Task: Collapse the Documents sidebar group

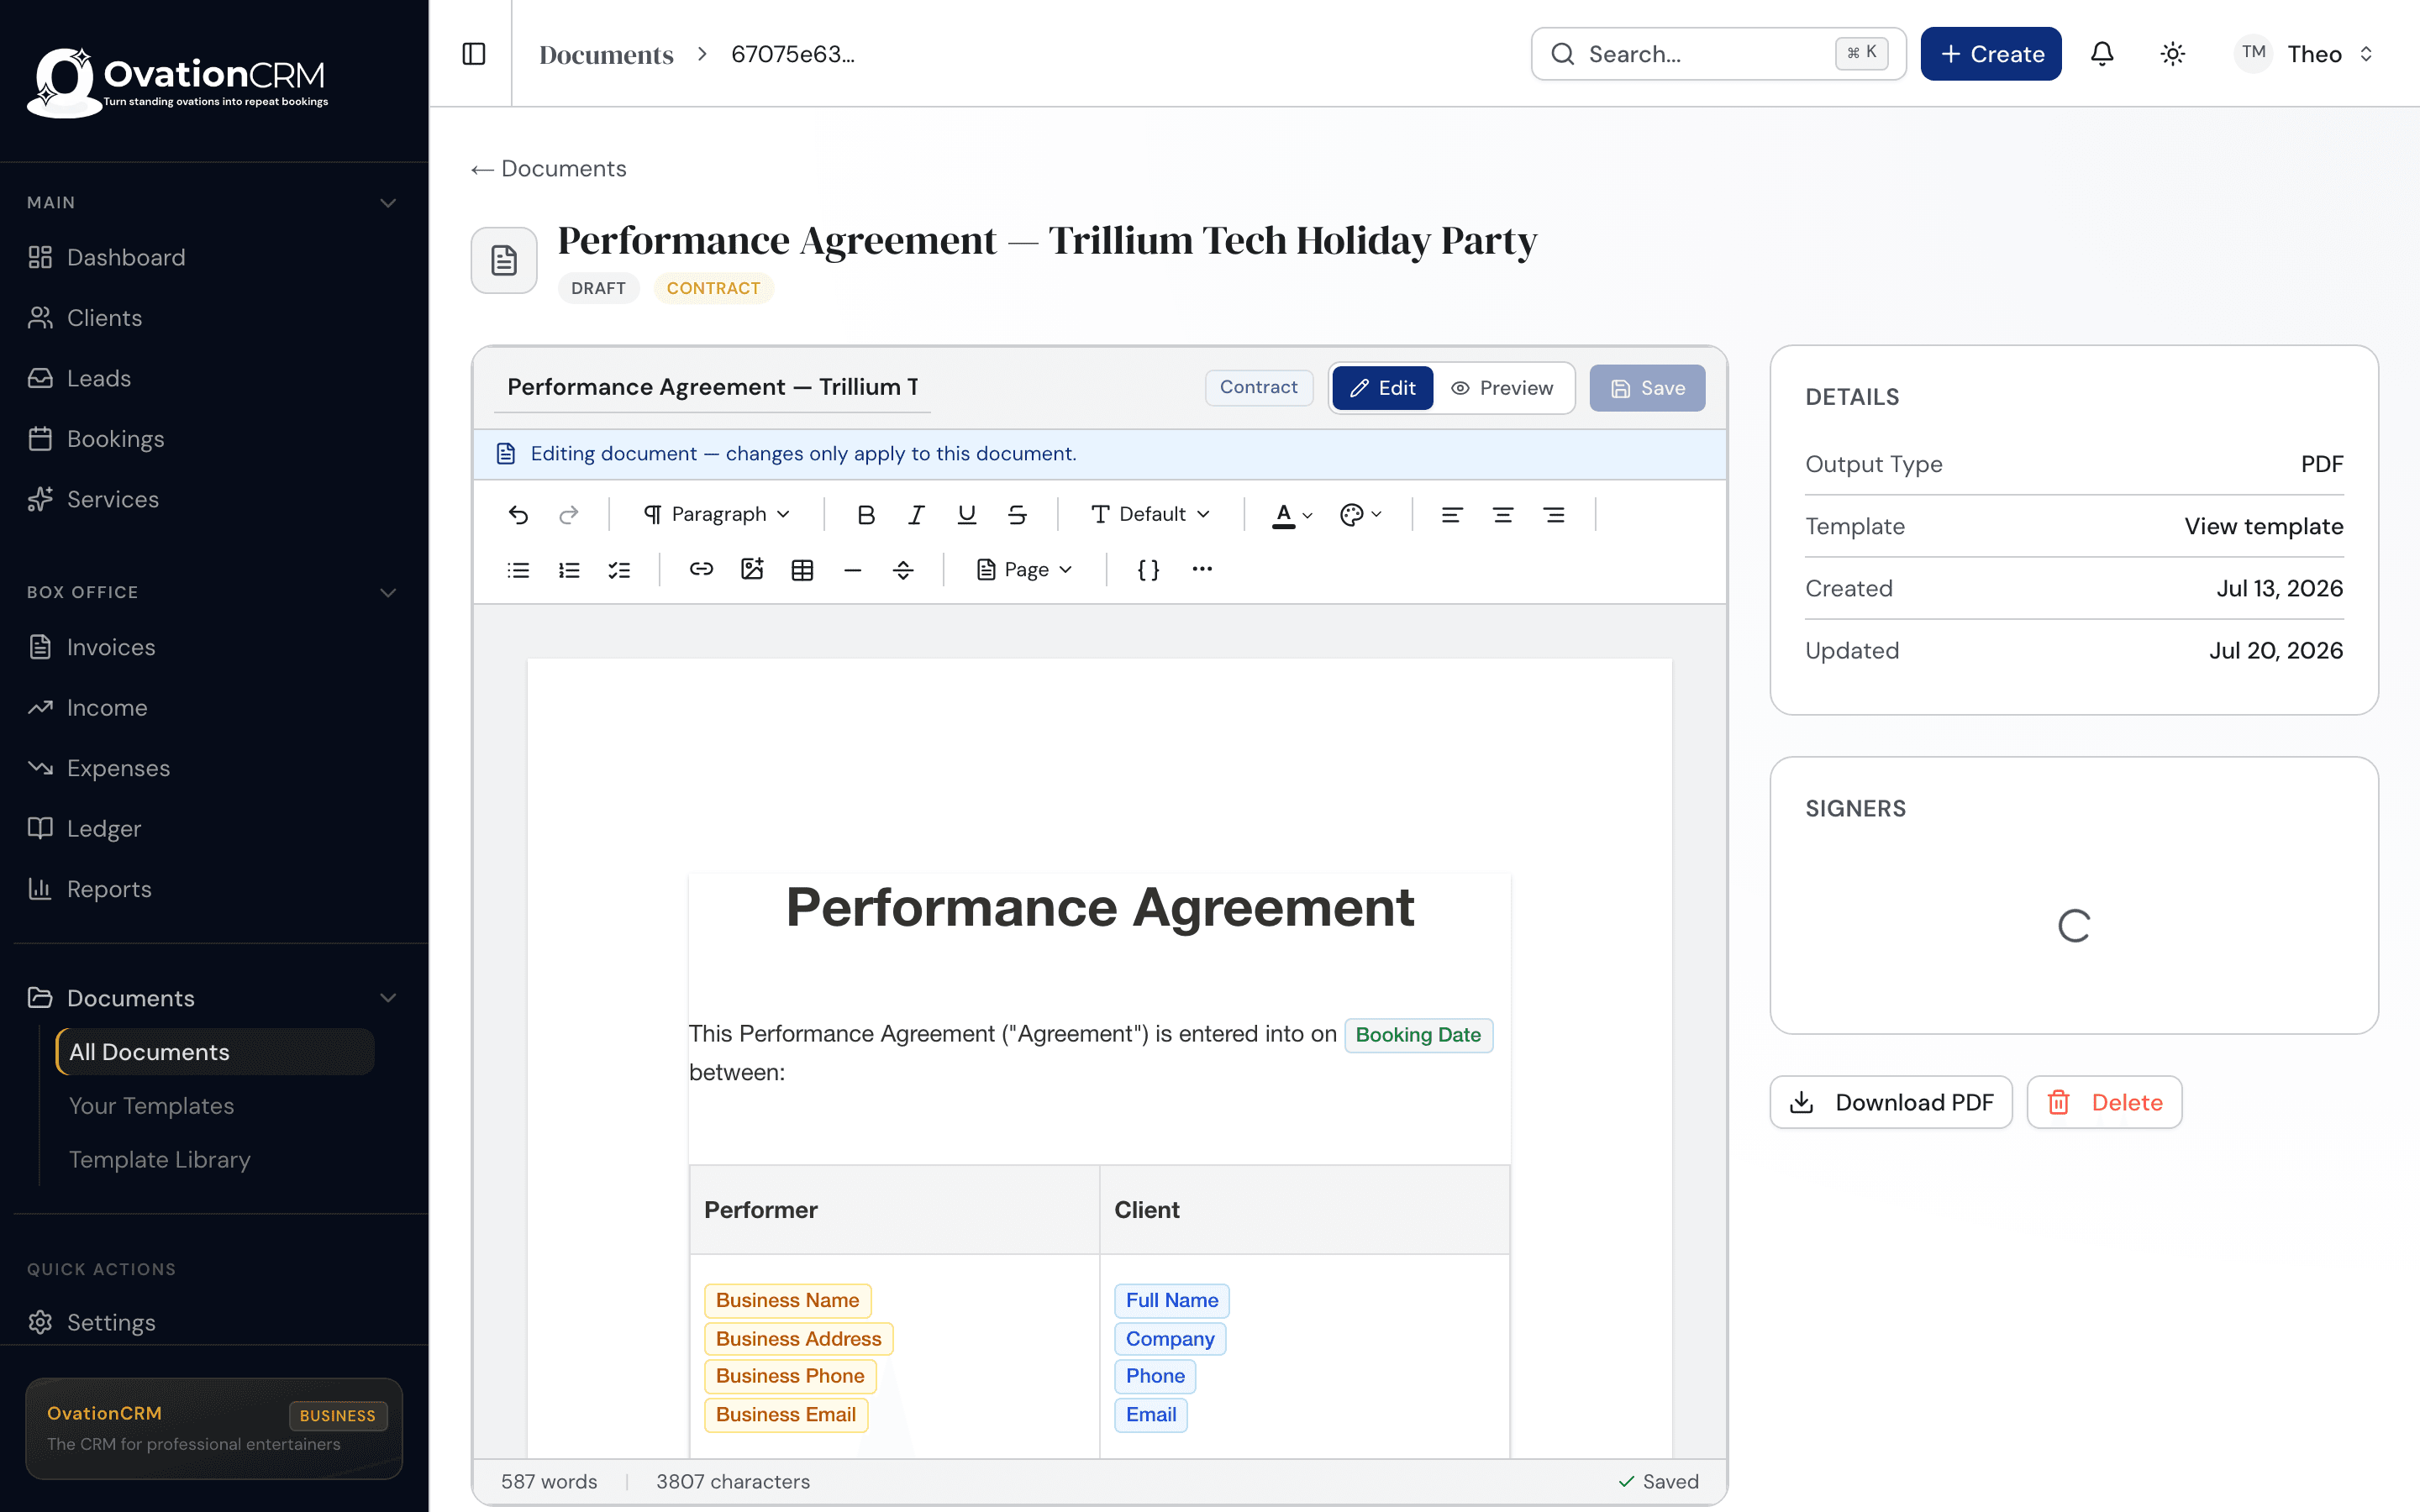Action: coord(388,998)
